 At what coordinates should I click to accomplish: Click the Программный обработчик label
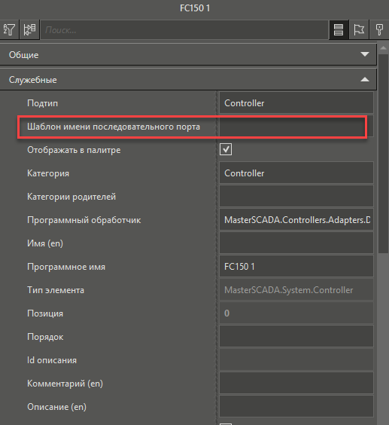point(84,220)
